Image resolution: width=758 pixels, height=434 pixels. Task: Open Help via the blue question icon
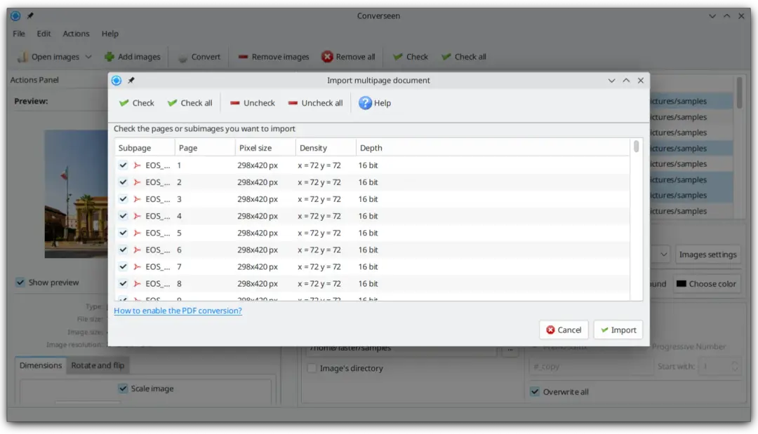(365, 103)
